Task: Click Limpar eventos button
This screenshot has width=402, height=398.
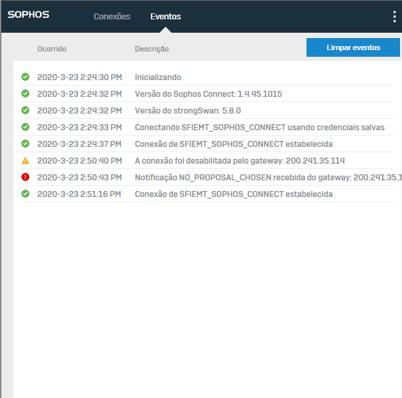Action: [353, 47]
